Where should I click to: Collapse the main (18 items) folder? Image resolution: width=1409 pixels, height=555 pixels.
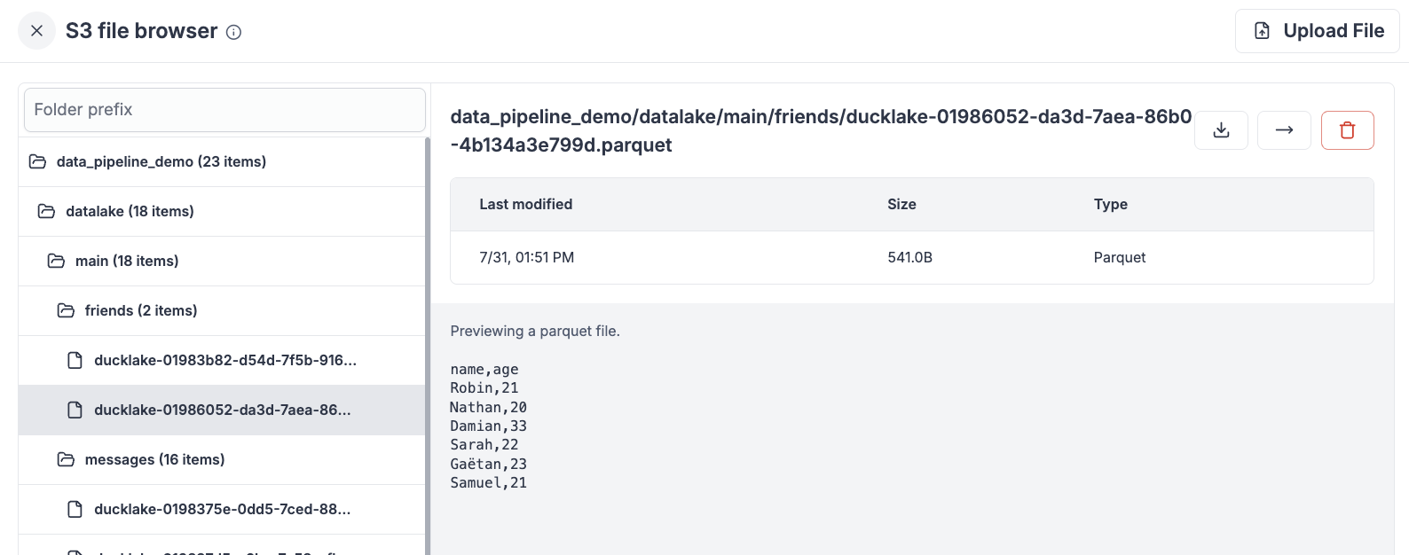127,261
